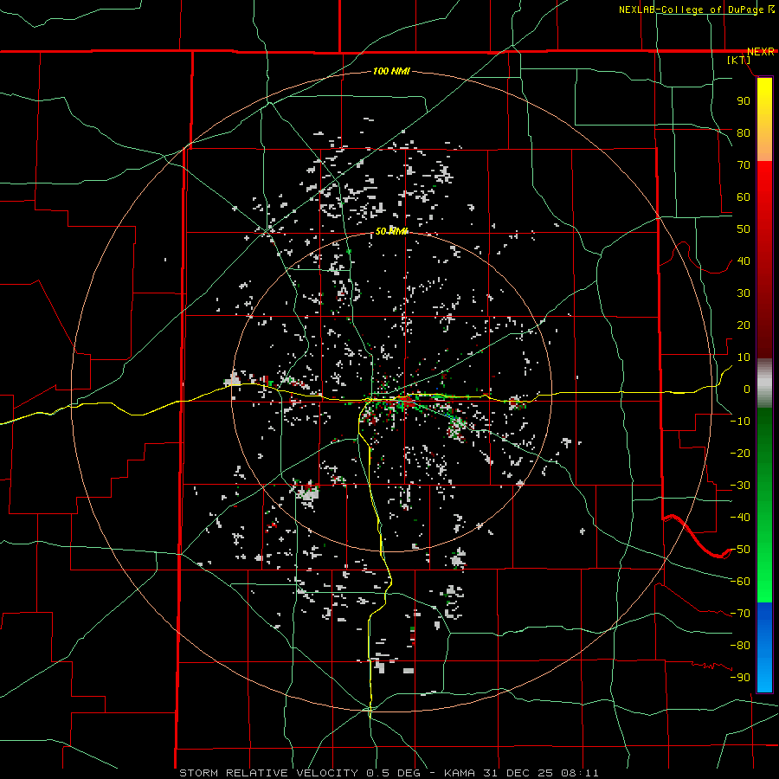Click the 0 value on the velocity scale

747,389
